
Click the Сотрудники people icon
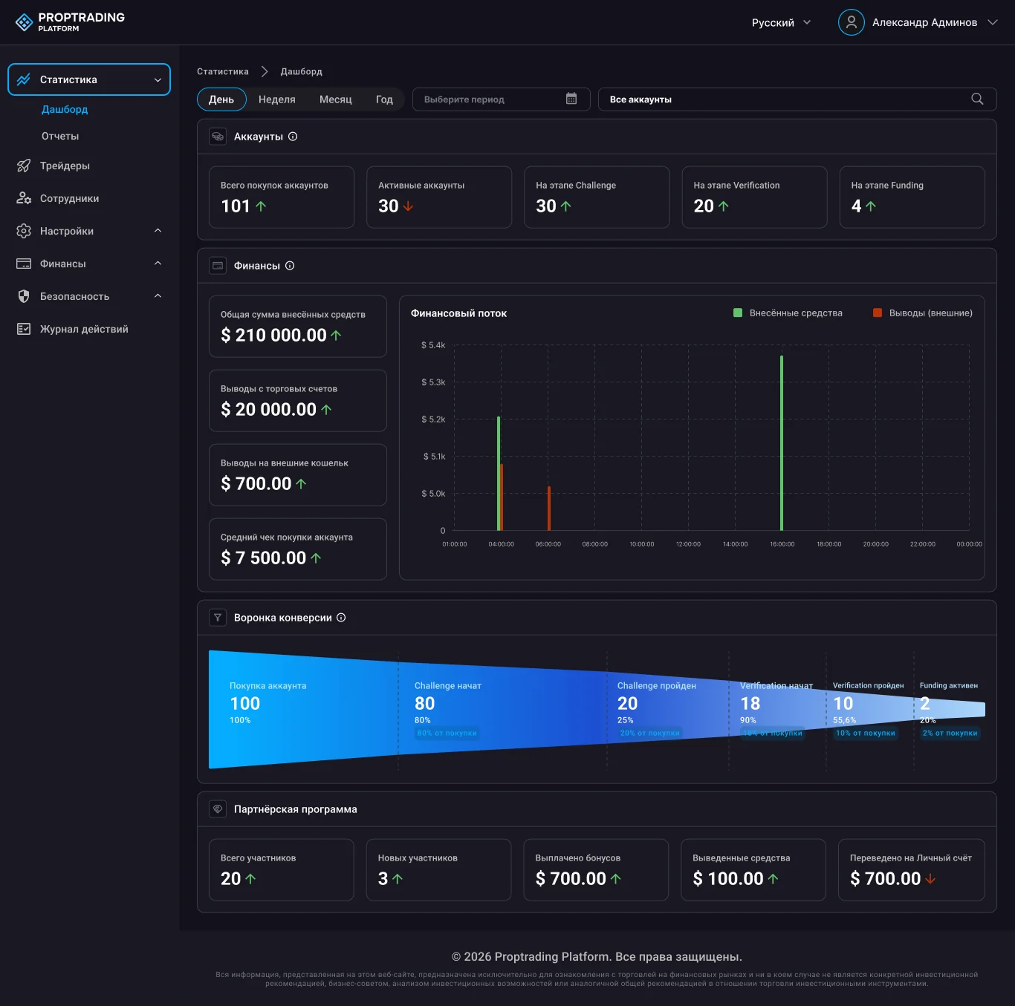pos(24,198)
